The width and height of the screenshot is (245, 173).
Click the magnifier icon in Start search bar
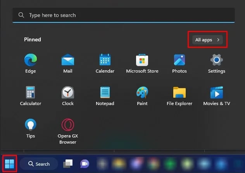[x=21, y=15]
